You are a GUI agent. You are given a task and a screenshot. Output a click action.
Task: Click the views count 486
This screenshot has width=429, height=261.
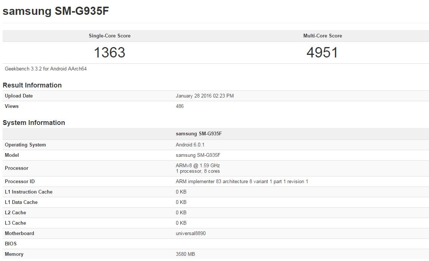(180, 106)
